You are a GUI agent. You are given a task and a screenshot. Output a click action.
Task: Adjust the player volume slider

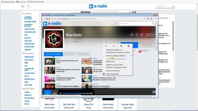tap(76, 93)
